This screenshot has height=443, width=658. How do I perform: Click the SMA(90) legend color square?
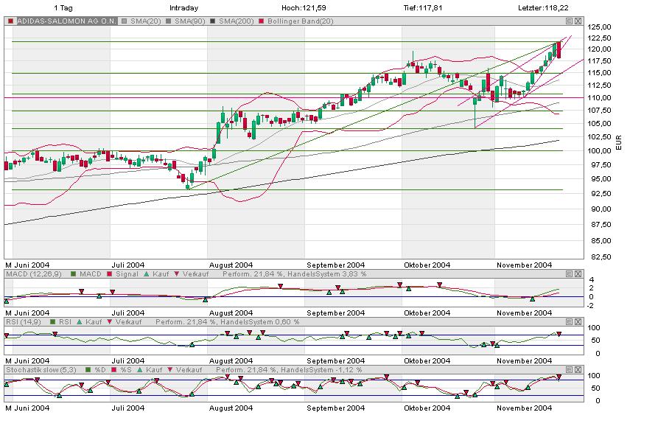168,21
